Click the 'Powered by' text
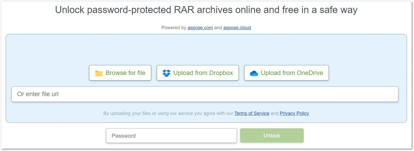The height and width of the screenshot is (151, 414). (174, 28)
